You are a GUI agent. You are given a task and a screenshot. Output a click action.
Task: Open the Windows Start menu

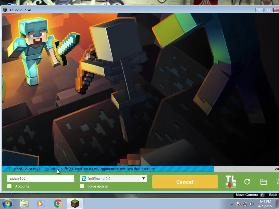point(7,204)
